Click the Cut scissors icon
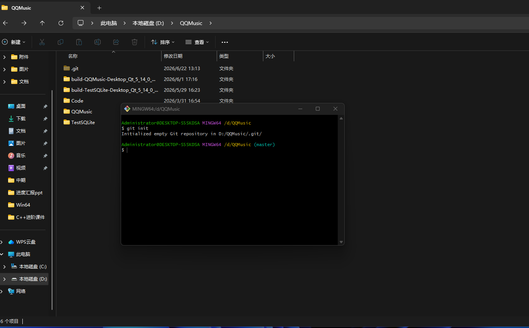529x328 pixels. point(42,42)
